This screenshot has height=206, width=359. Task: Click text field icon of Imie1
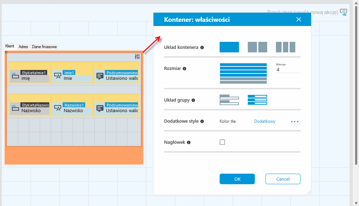57,76
